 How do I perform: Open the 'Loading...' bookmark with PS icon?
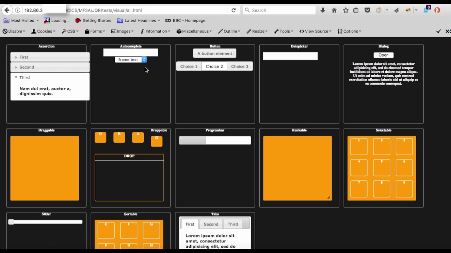click(x=56, y=20)
